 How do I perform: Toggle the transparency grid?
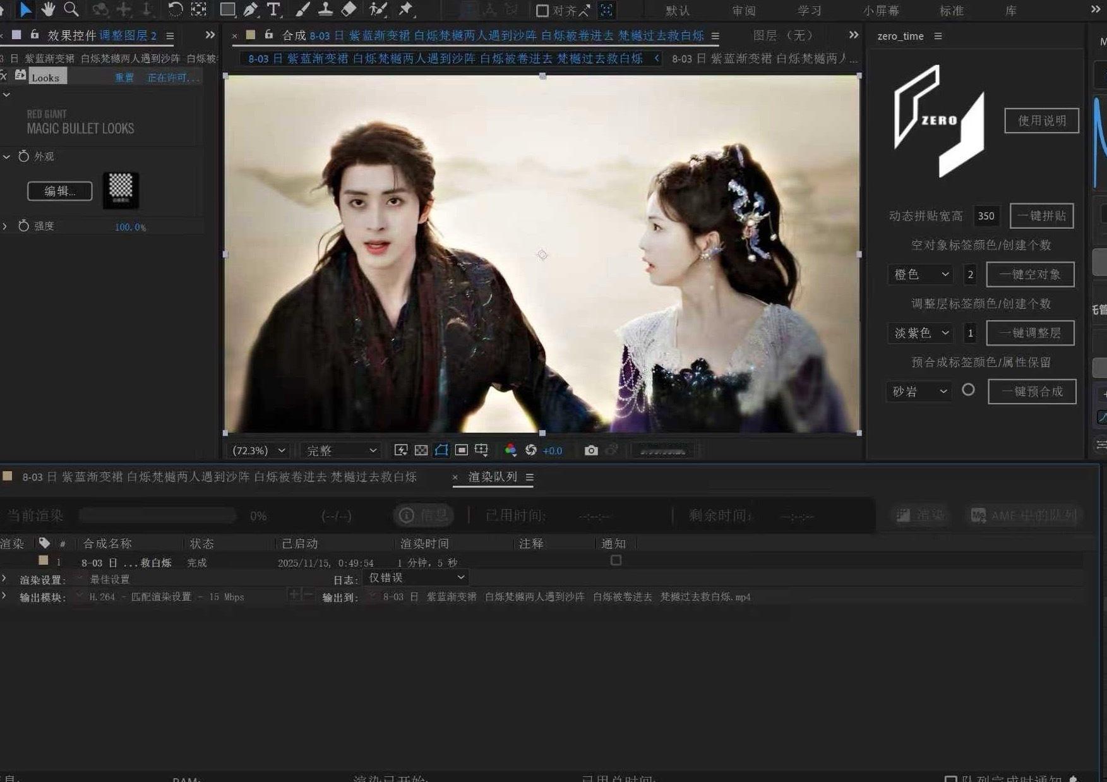tap(421, 450)
